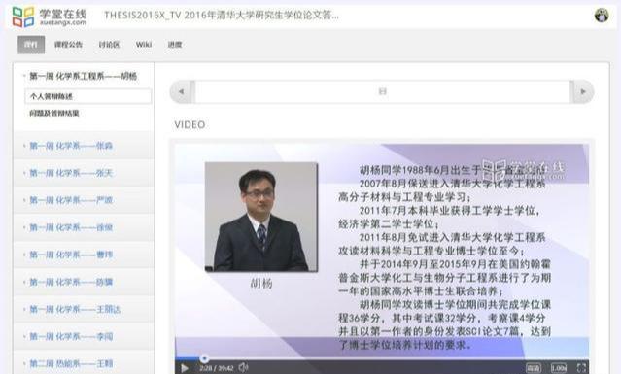Expand the 第一周 化学系——王丽达 section
Image resolution: width=621 pixels, height=374 pixels.
84,309
